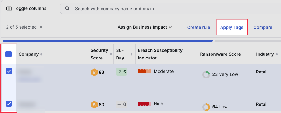281x113 pixels.
Task: Click the B grade badge beside score 80
Action: [94, 105]
